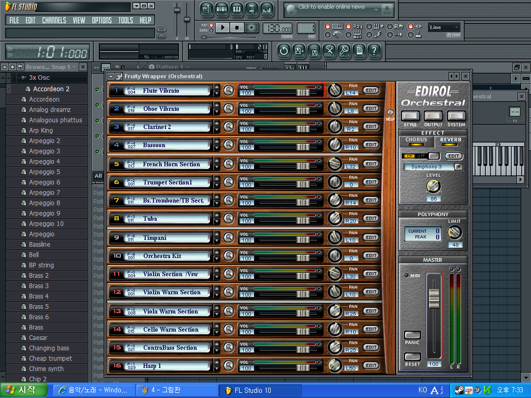Open the piano roll view icon
The width and height of the screenshot is (531, 398).
[x=236, y=9]
